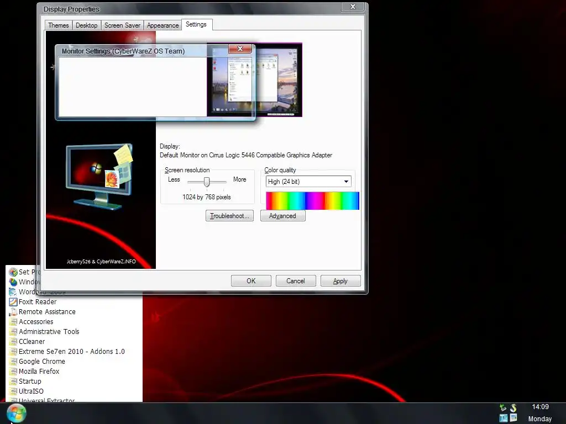Open Remote Assistance from the programs list

(42, 312)
